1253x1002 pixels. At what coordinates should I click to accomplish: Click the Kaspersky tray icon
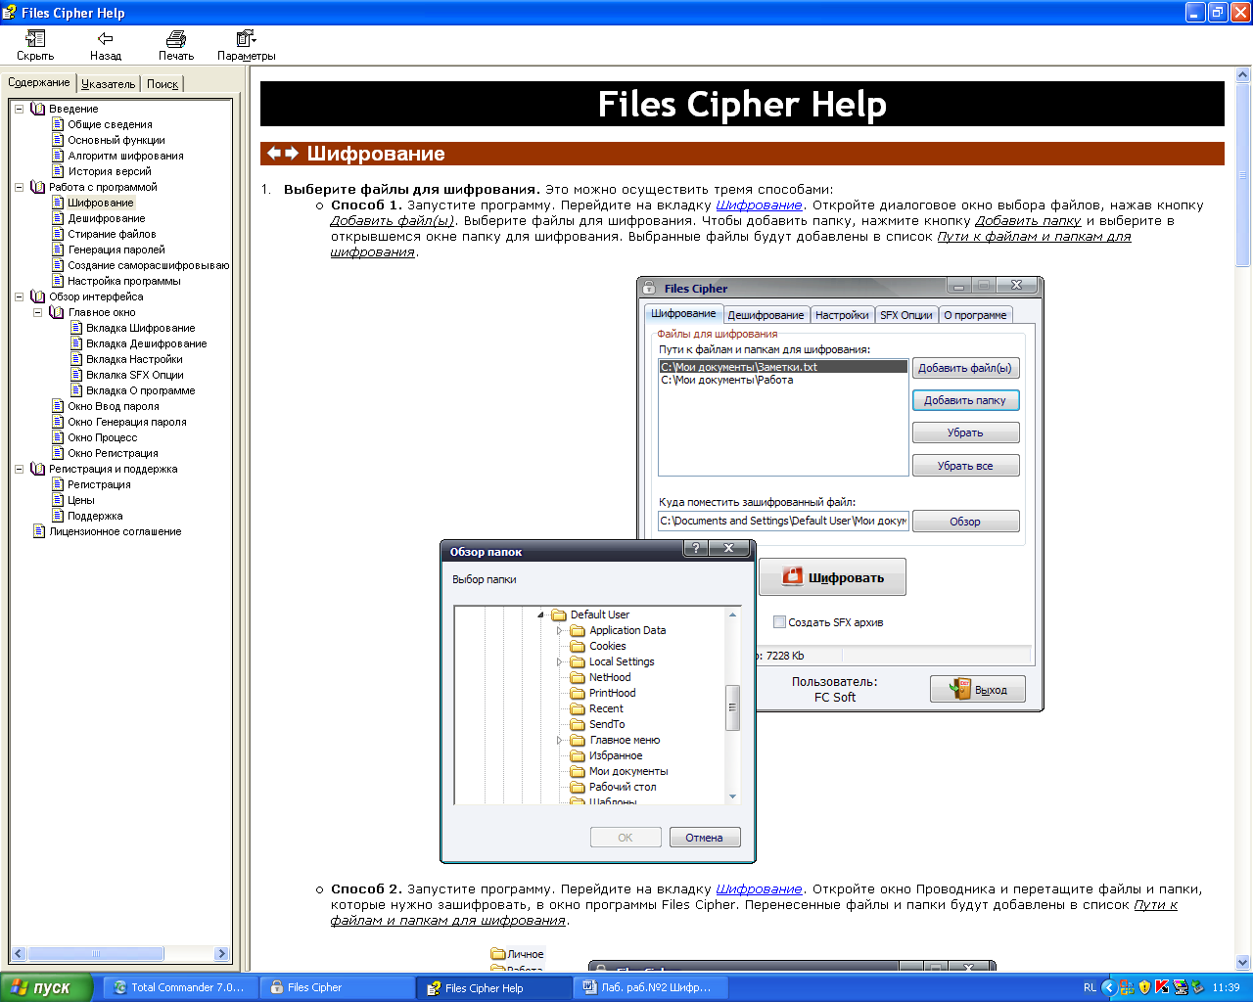[x=1162, y=987]
